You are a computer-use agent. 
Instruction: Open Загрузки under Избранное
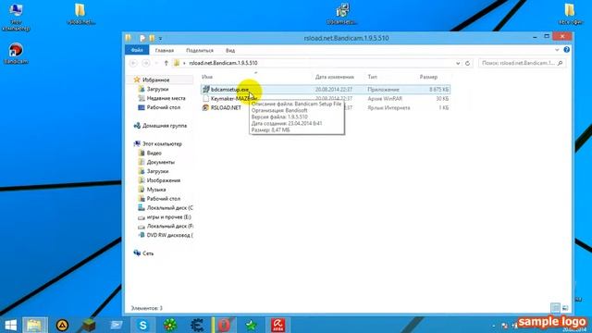(x=157, y=89)
